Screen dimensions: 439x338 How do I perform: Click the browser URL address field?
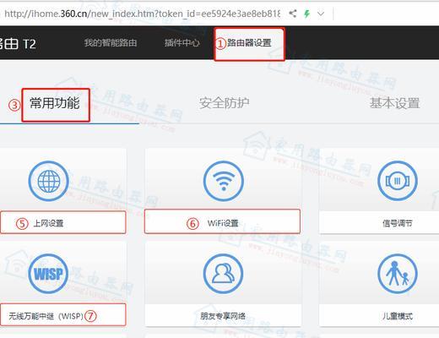142,14
